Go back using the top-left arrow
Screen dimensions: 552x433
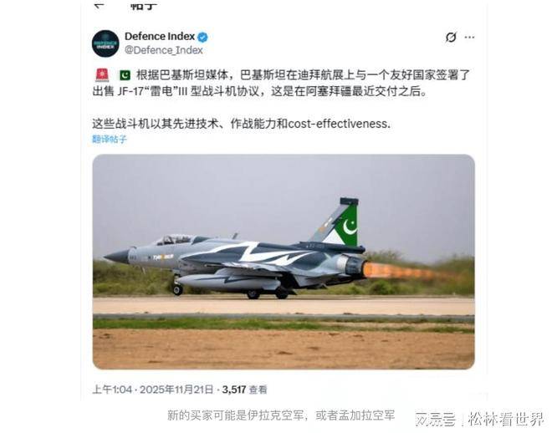tap(100, 4)
